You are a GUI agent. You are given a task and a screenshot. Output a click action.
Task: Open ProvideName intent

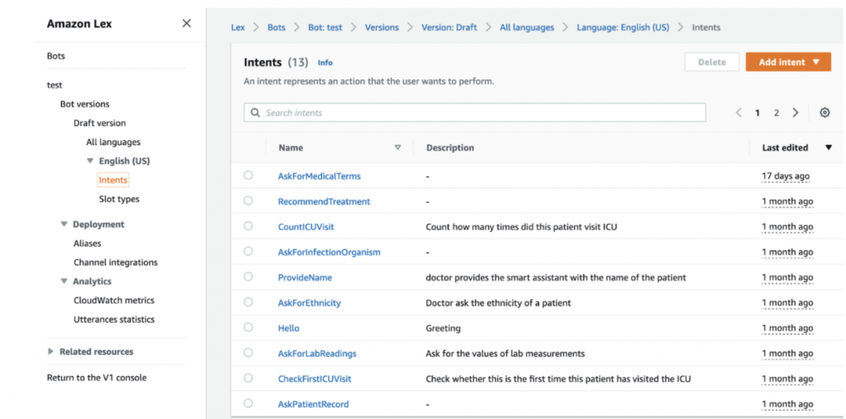click(x=305, y=277)
